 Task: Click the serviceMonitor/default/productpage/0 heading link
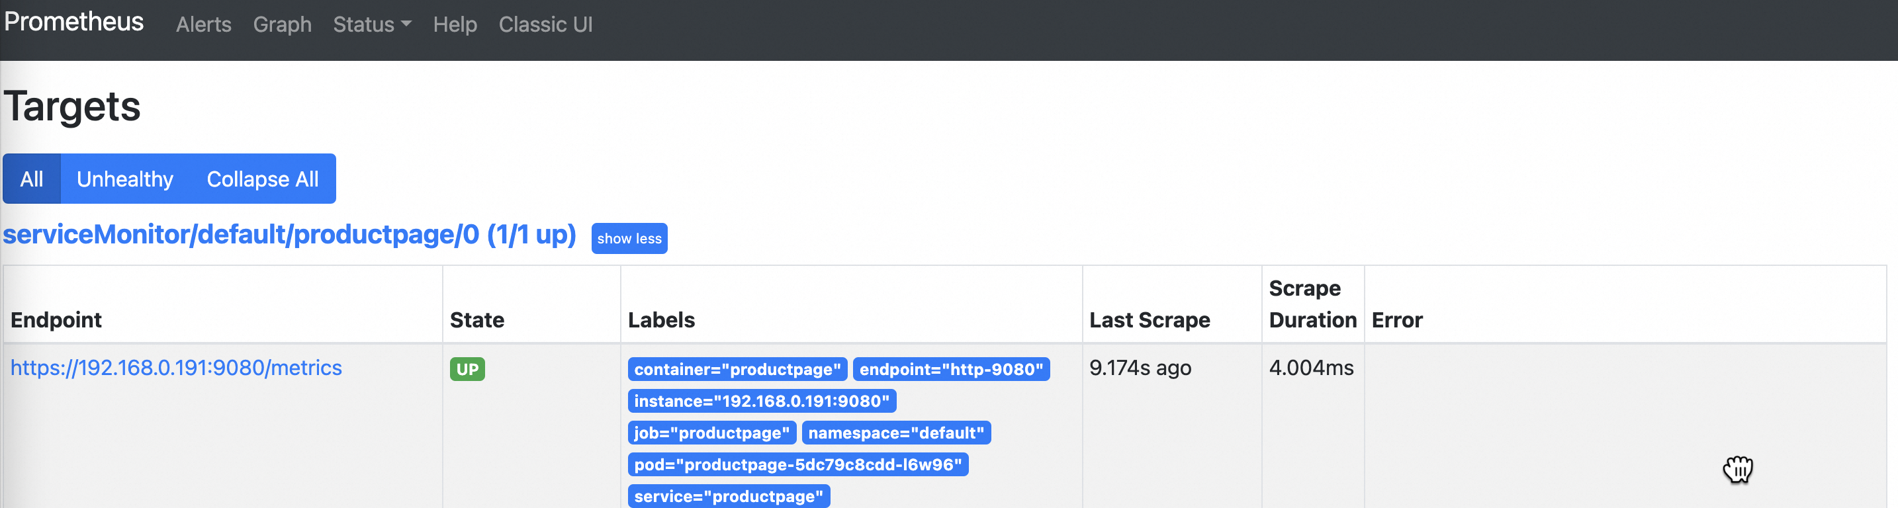(x=290, y=235)
